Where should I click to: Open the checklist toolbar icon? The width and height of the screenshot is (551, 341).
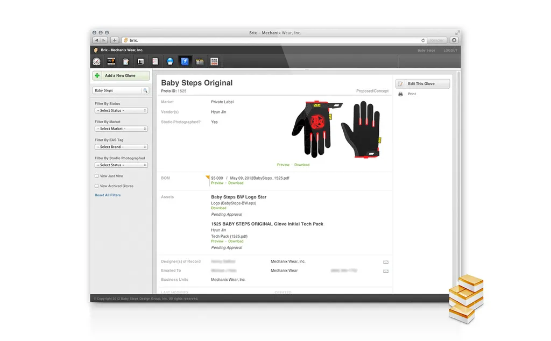pyautogui.click(x=155, y=62)
